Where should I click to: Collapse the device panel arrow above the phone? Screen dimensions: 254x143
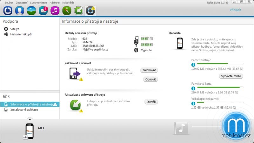pyautogui.click(x=30, y=119)
